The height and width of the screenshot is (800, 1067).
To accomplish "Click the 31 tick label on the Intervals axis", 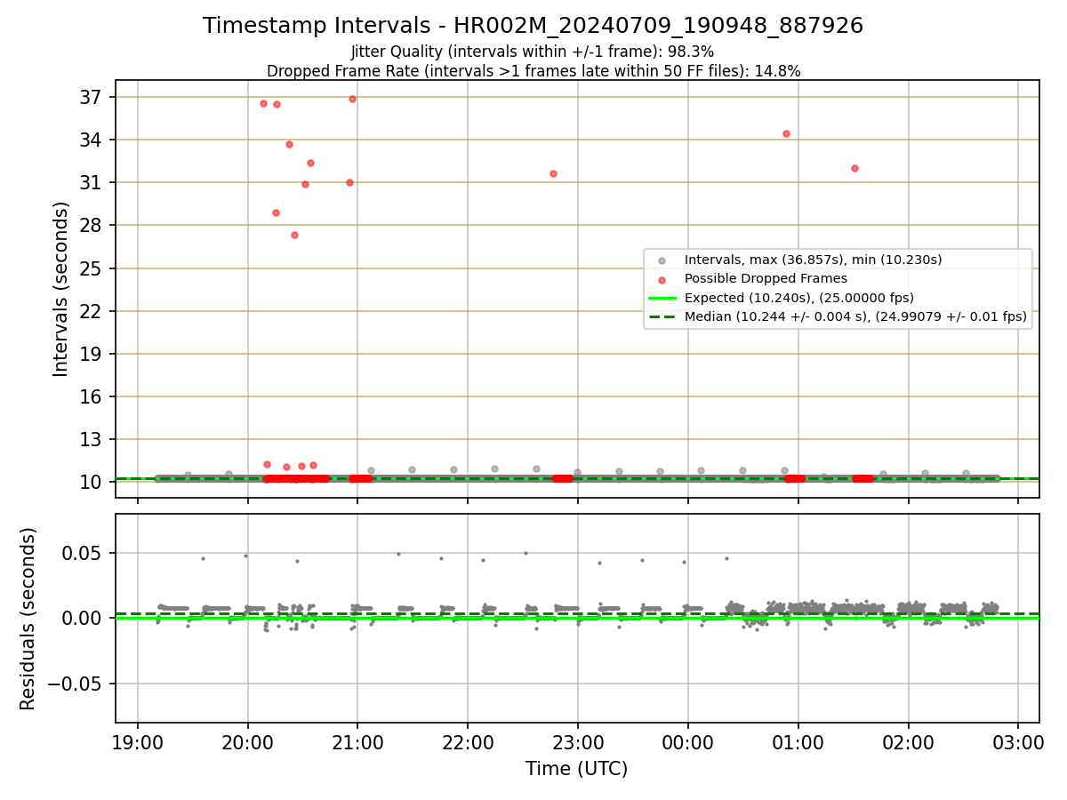I will [92, 182].
